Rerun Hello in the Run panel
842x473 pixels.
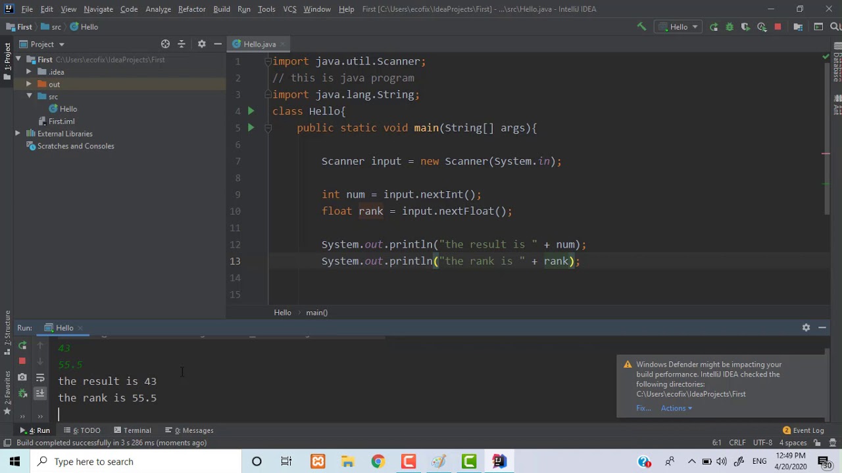click(x=22, y=345)
